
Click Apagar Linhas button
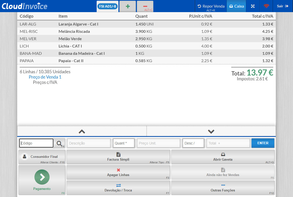[118, 172]
